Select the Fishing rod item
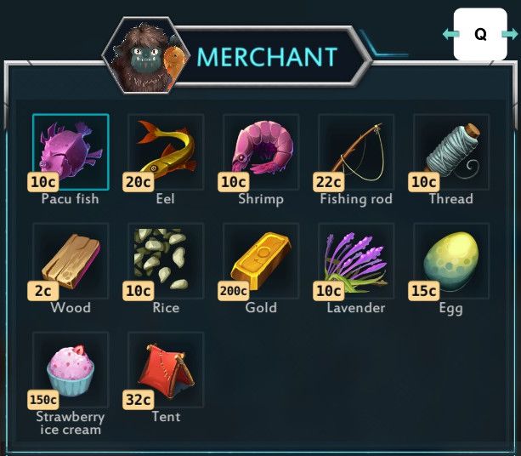This screenshot has width=521, height=456. [356, 152]
